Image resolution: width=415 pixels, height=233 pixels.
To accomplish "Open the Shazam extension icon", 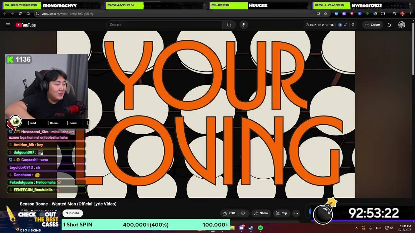I will click(336, 14).
